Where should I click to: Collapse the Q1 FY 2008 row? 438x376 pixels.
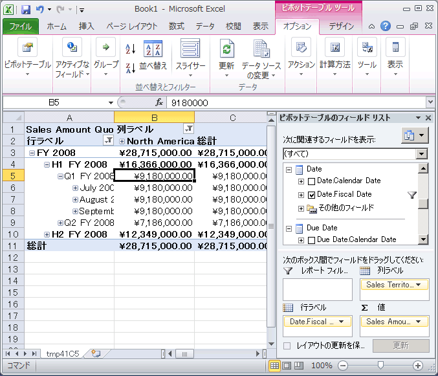[60, 176]
